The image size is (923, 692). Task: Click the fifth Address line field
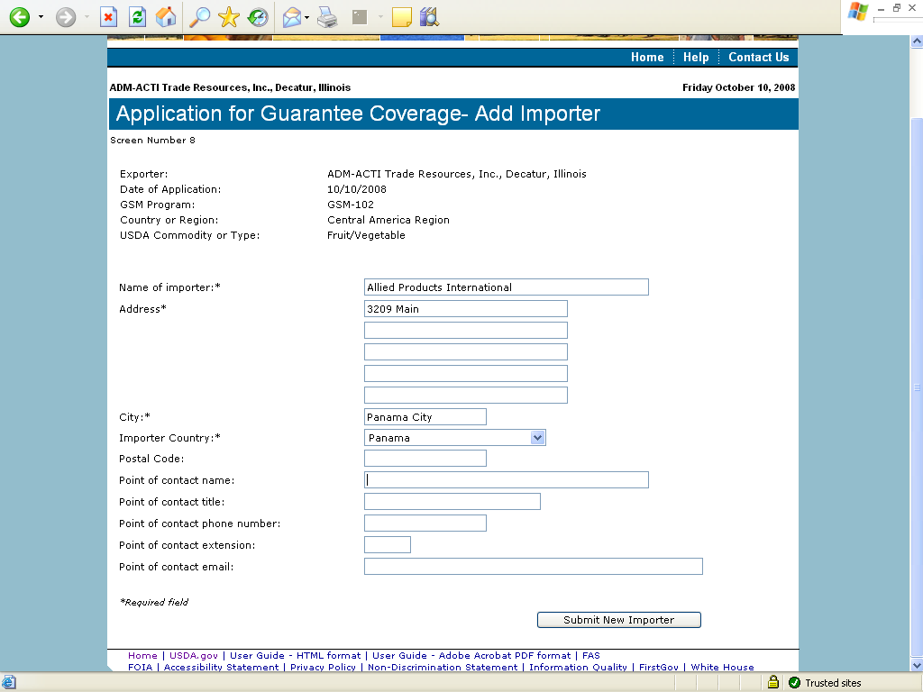[466, 395]
